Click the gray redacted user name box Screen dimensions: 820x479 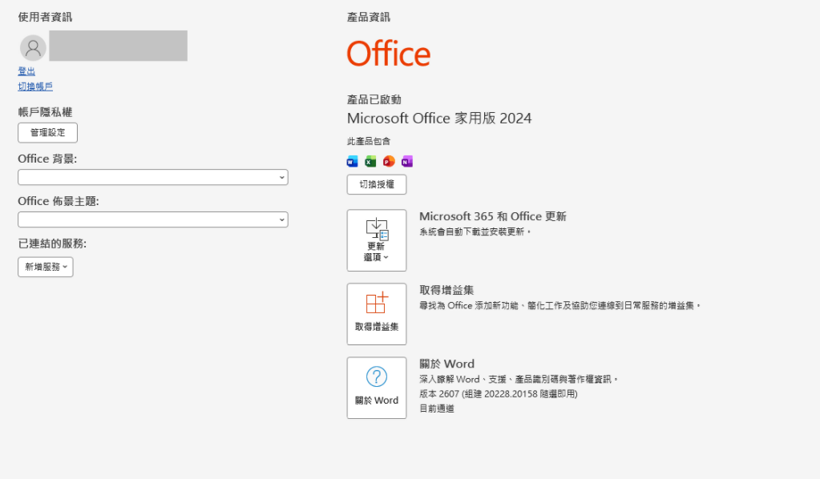[x=118, y=46]
